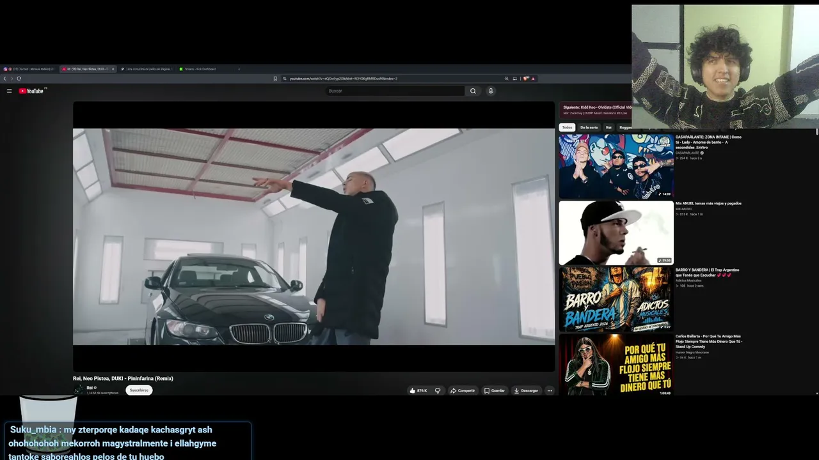The width and height of the screenshot is (819, 460).
Task: Click the Brave Rewards triangle icon
Action: point(532,79)
